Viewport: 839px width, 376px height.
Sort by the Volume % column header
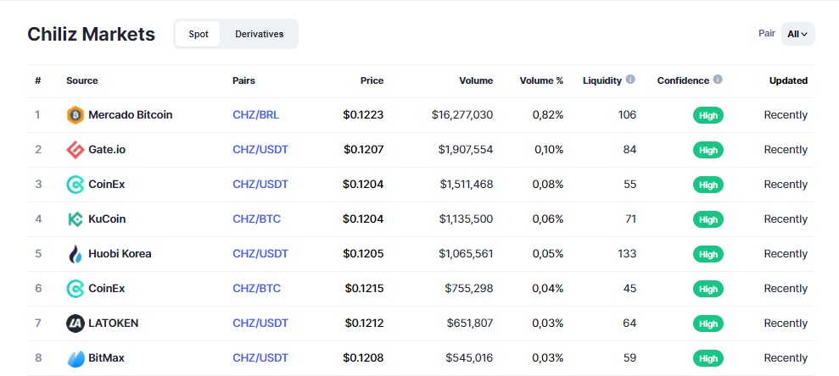(x=541, y=80)
